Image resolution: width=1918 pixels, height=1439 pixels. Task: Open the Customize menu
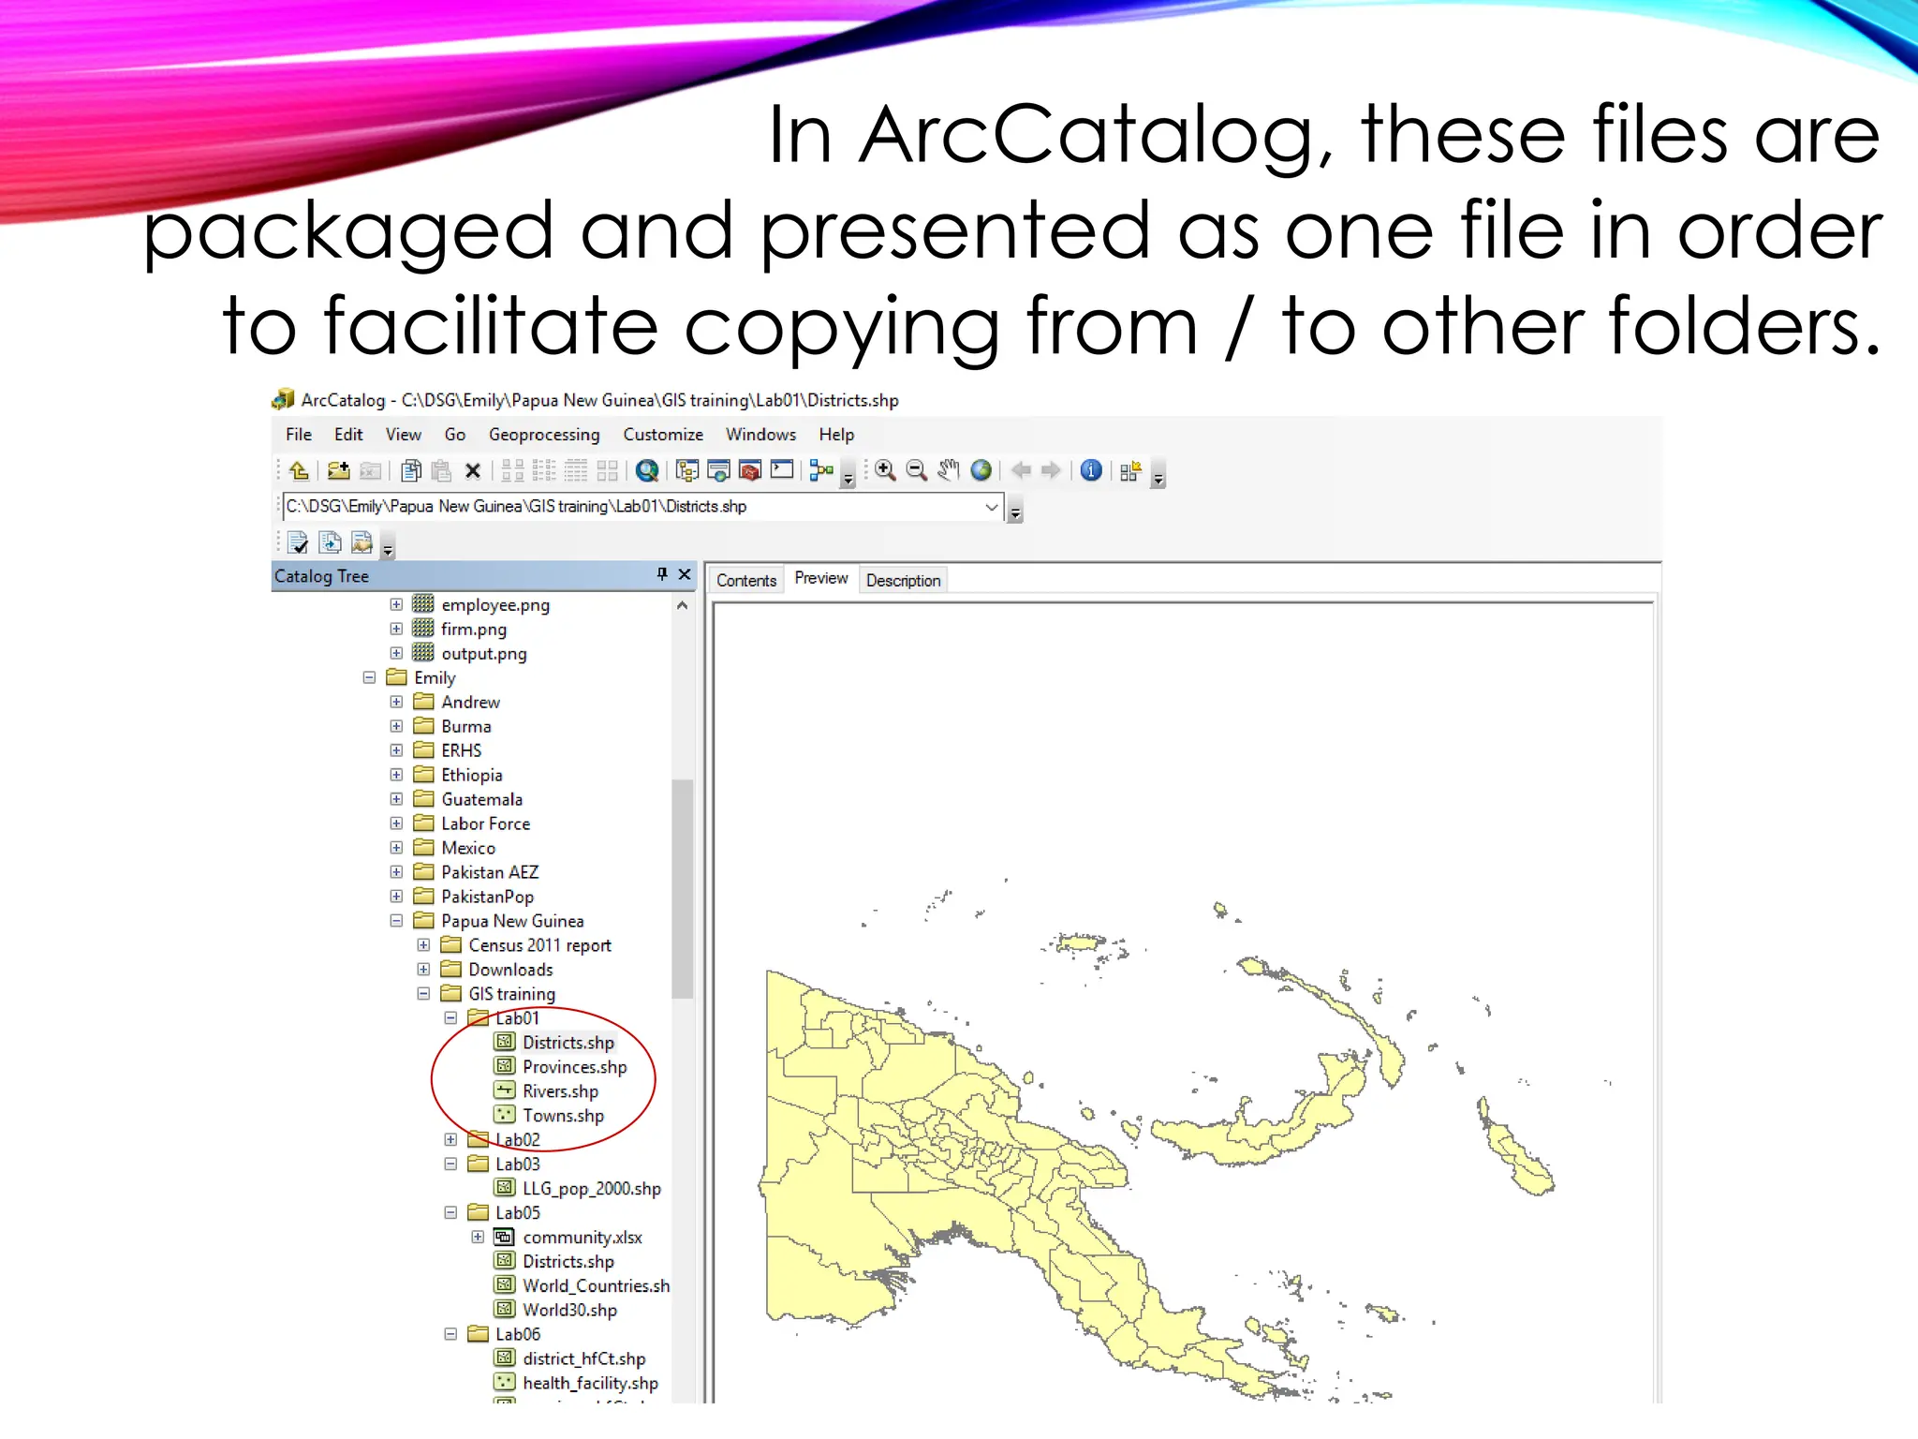click(x=663, y=435)
